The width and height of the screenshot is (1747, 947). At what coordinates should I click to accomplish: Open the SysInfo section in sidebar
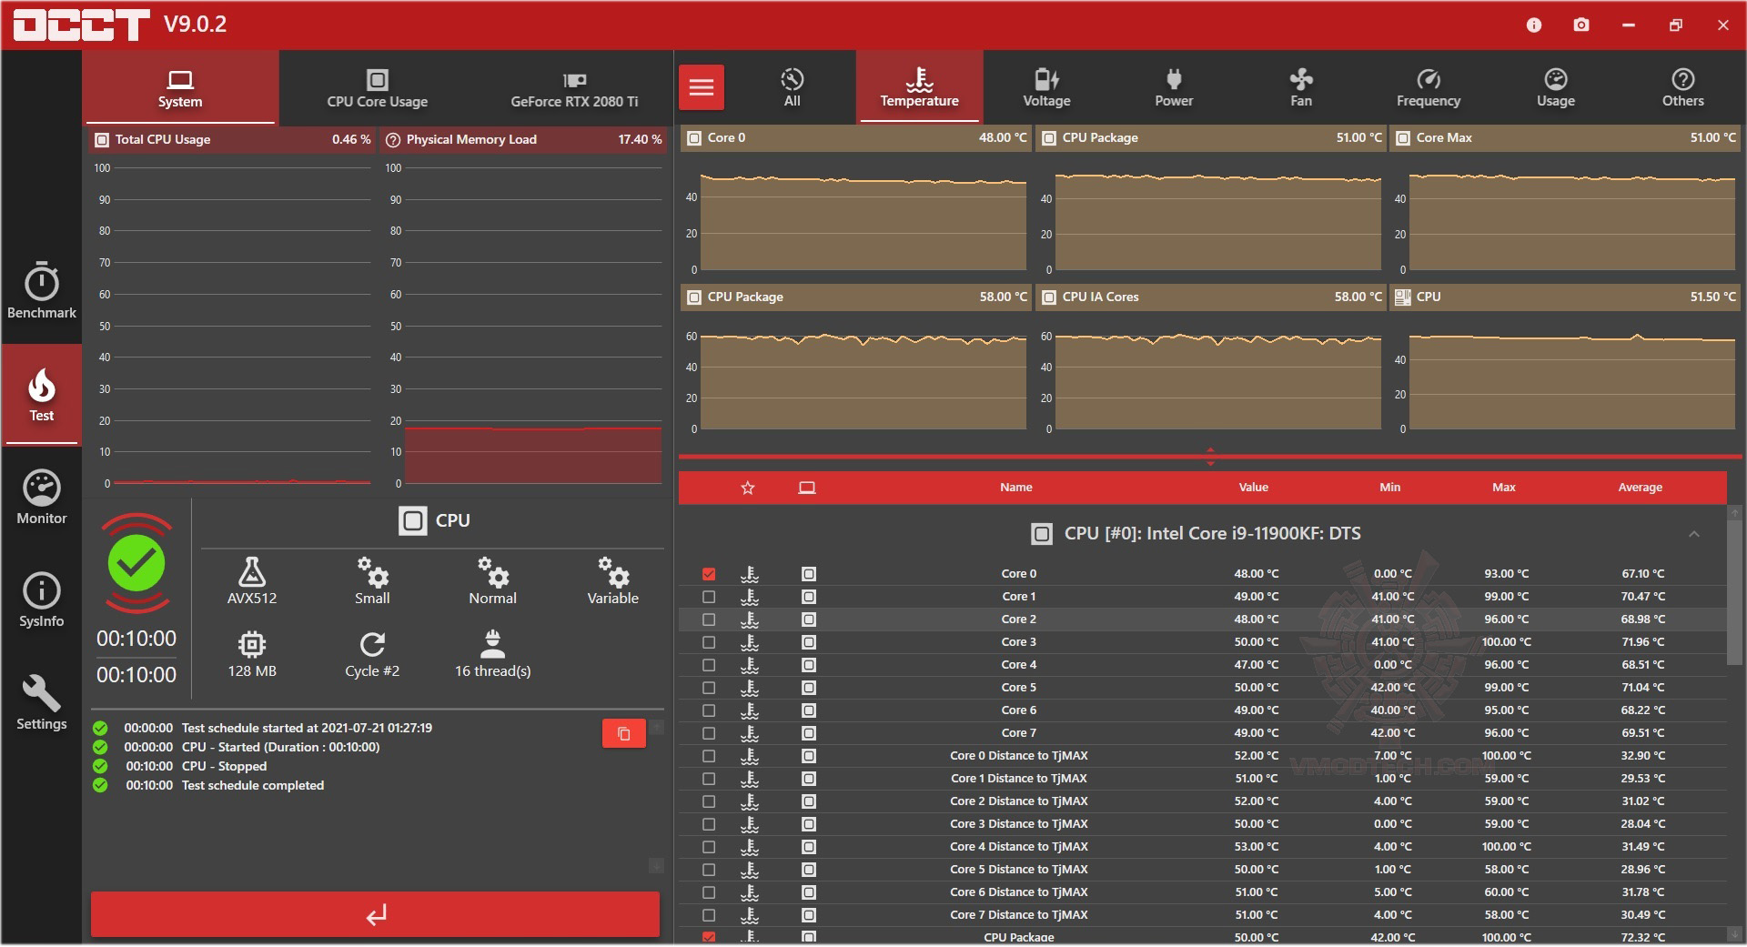pyautogui.click(x=41, y=599)
